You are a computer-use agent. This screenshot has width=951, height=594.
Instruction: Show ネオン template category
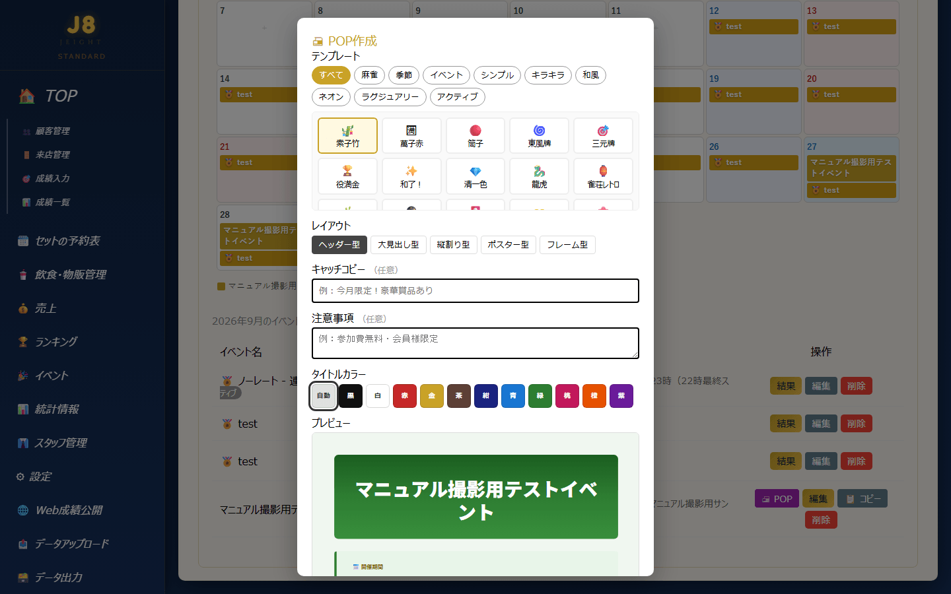click(x=331, y=97)
